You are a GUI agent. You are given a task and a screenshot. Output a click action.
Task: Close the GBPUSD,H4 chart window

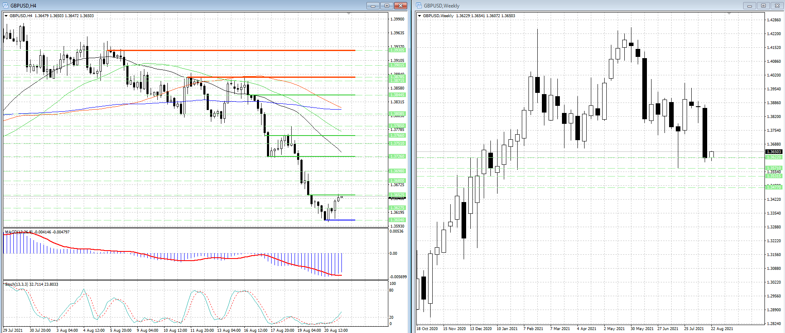coord(400,6)
